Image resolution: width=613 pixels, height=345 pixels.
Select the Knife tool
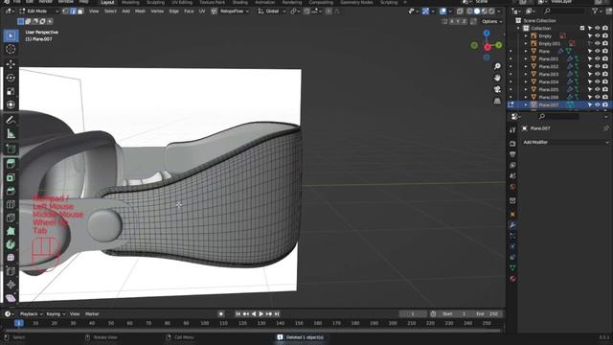pos(11,218)
